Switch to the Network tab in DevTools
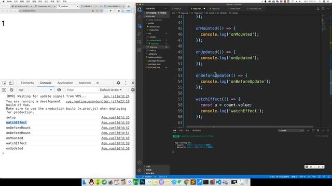Image resolution: width=332 pixels, height=186 pixels. (85, 83)
